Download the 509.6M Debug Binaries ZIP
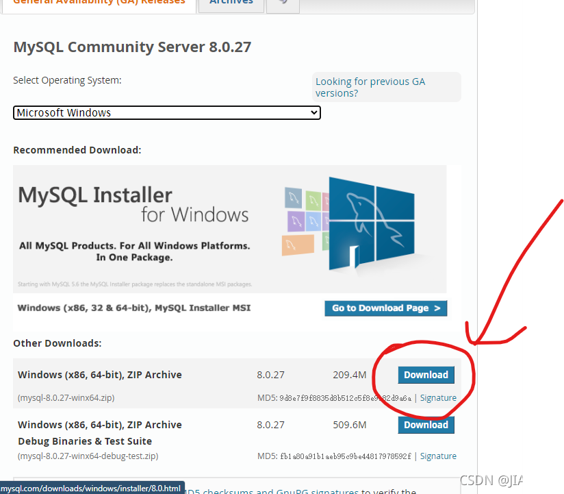The width and height of the screenshot is (564, 494). coord(426,425)
